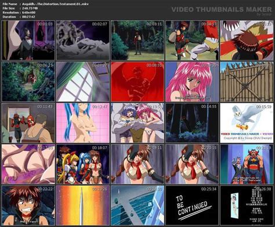Open the frame stamped 00:13:51
The height and width of the screenshot is (227, 275).
137,123
